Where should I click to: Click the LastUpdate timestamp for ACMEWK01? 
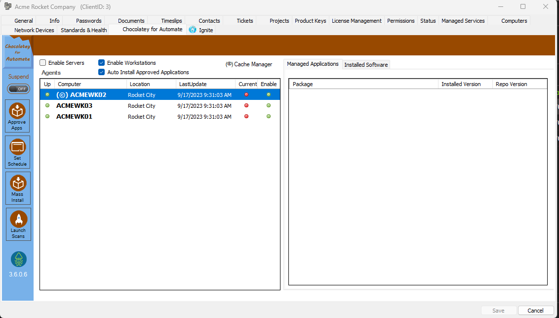pos(204,117)
